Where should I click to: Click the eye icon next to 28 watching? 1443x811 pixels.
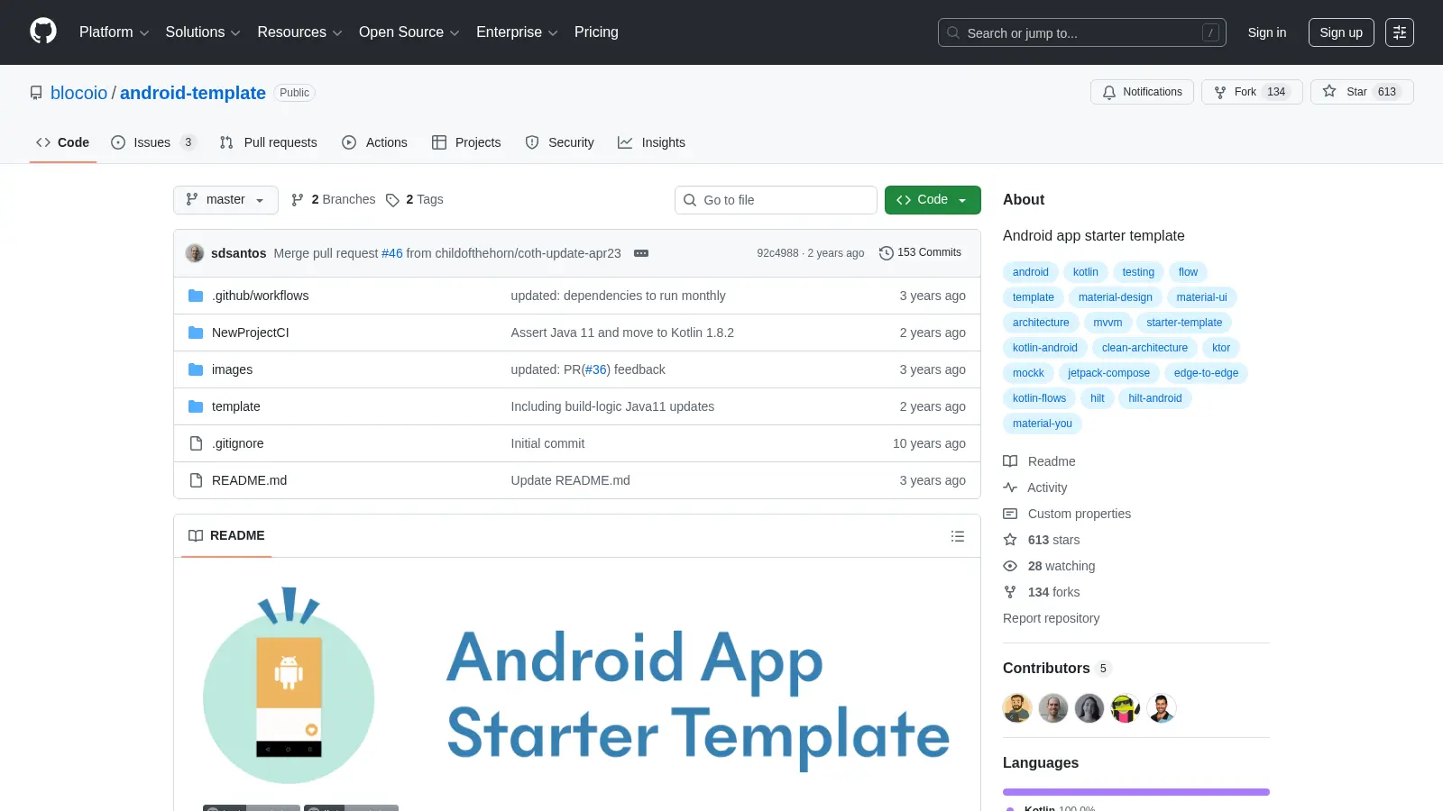(1010, 566)
